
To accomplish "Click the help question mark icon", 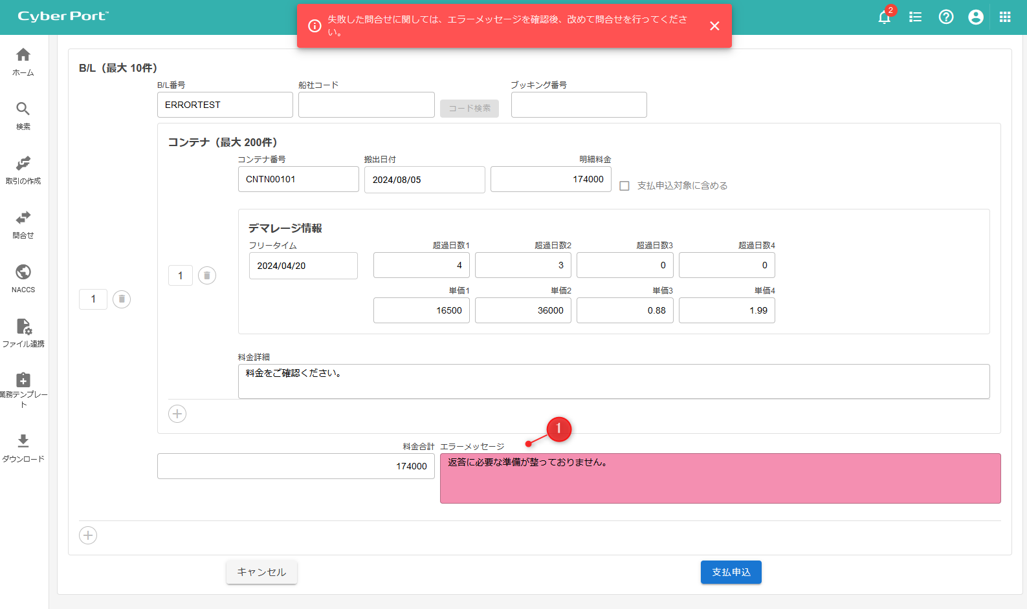I will click(x=946, y=17).
